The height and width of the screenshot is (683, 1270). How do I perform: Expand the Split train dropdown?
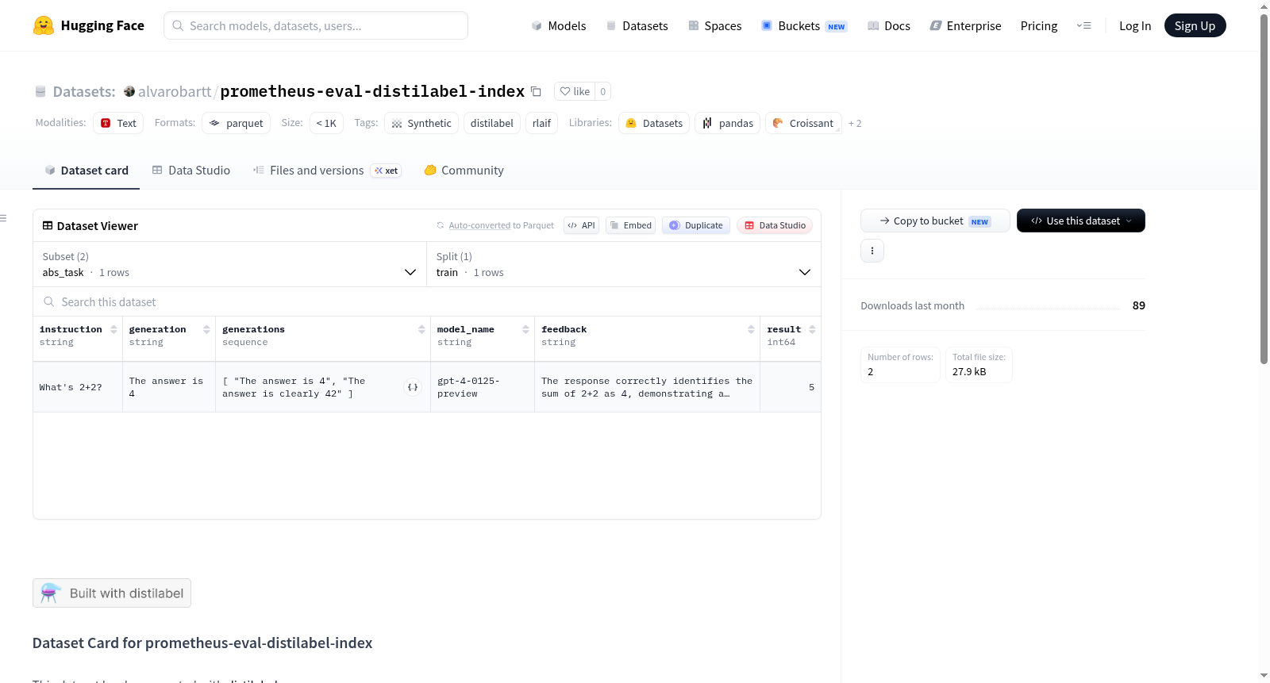pos(624,264)
